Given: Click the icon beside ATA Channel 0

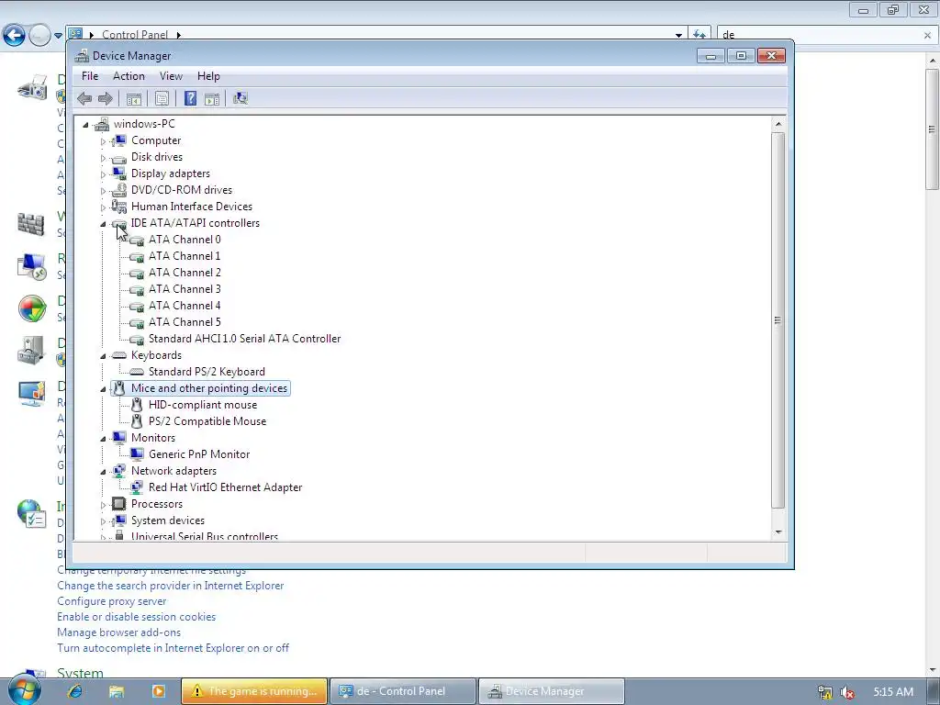Looking at the screenshot, I should point(137,240).
